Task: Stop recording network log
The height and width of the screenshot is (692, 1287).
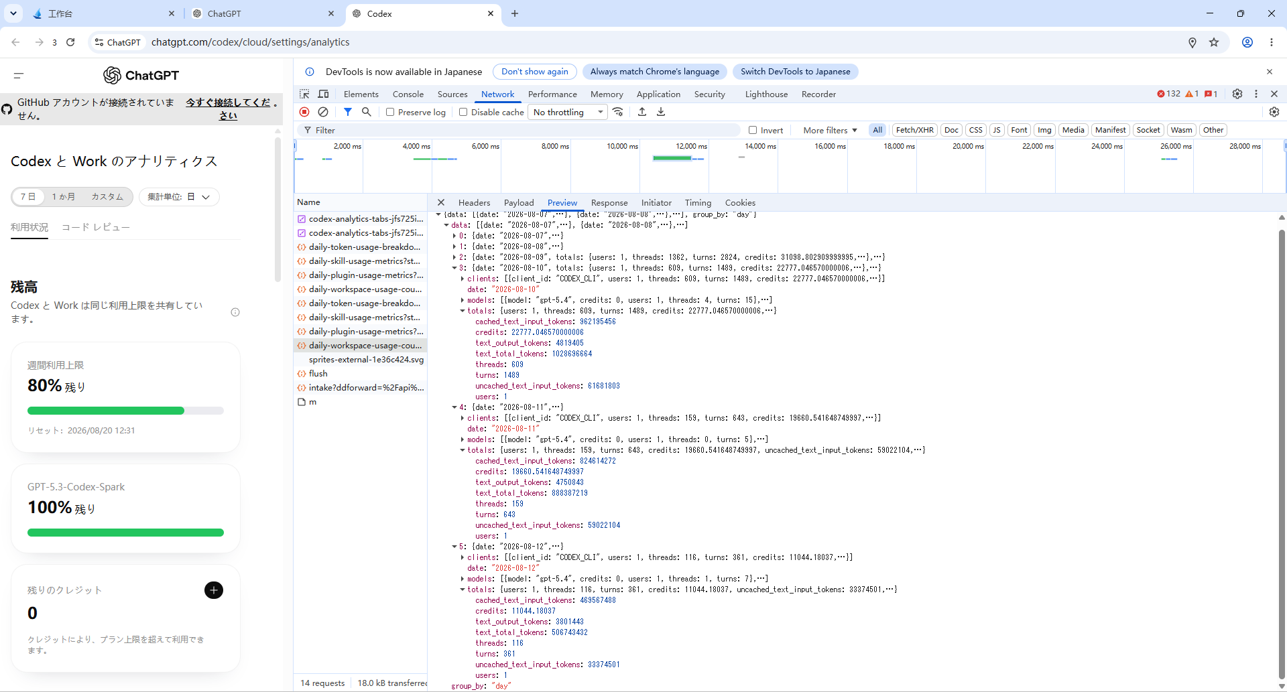Action: 304,112
